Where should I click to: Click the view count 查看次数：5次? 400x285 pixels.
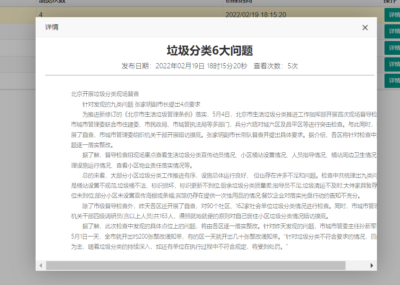[276, 66]
